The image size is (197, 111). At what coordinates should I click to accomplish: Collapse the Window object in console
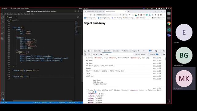pos(87,91)
